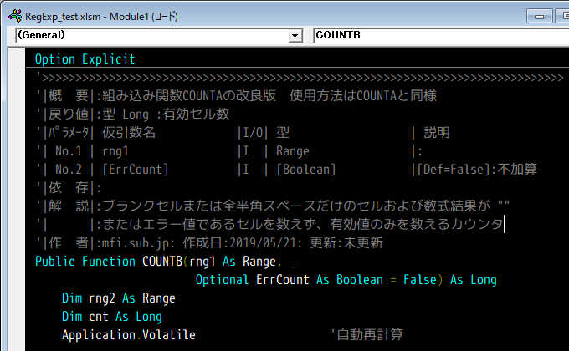569x351 pixels.
Task: Click the 'Dim rng2 As Range' line
Action: tap(119, 298)
